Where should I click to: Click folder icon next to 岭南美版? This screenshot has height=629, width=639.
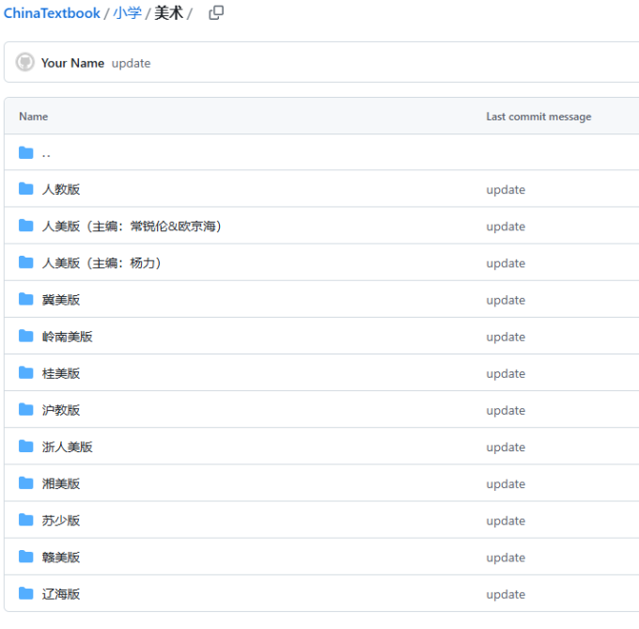click(26, 336)
